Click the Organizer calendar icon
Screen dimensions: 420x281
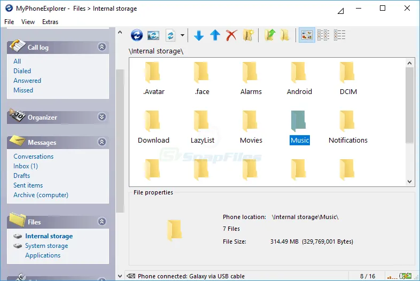pos(17,115)
